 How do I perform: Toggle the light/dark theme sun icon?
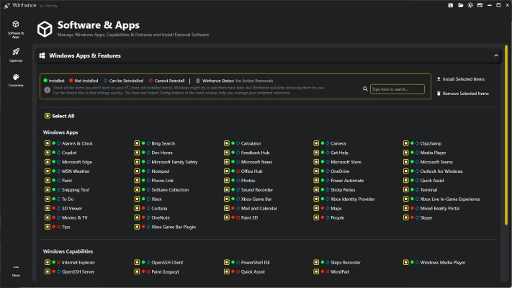(470, 5)
